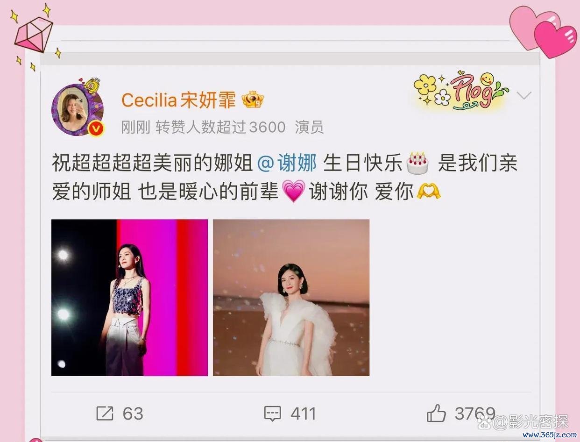The height and width of the screenshot is (442, 580).
Task: Click the repost icon beside 63
Action: coord(105,413)
